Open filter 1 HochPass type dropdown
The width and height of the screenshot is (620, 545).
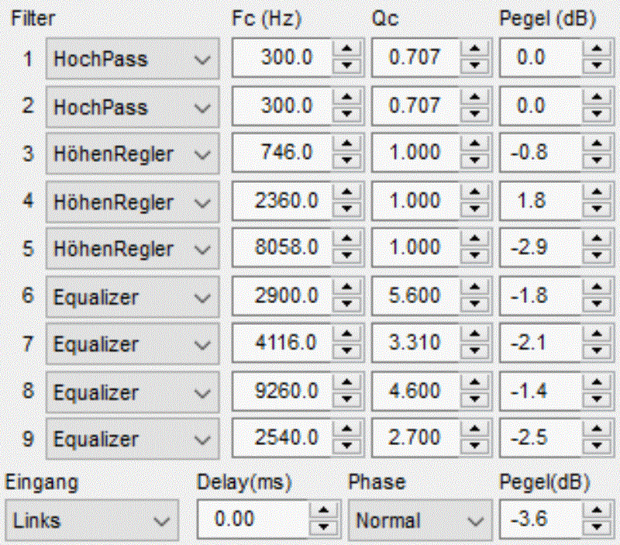click(x=203, y=59)
